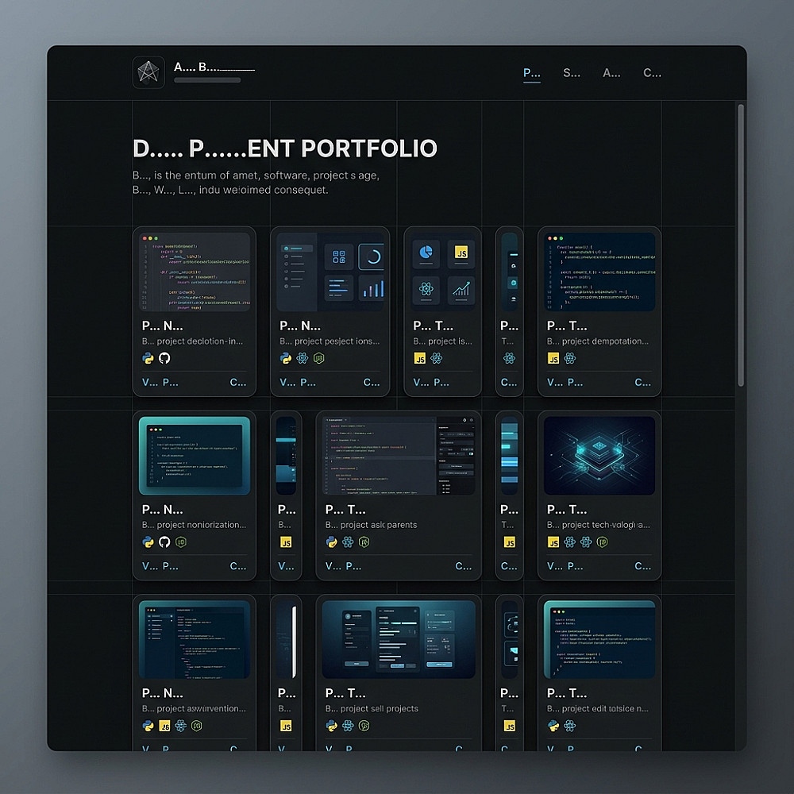Image resolution: width=794 pixels, height=794 pixels.
Task: Click the Node.js icon on second top-row card
Action: coord(318,358)
